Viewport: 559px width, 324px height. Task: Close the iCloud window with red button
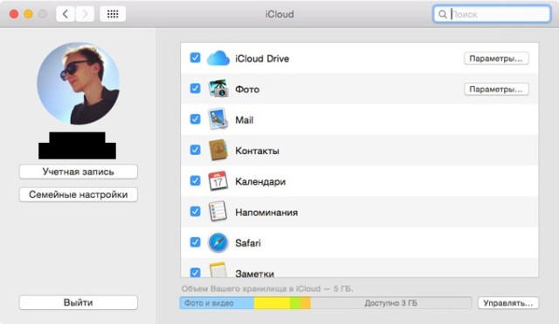pyautogui.click(x=14, y=14)
